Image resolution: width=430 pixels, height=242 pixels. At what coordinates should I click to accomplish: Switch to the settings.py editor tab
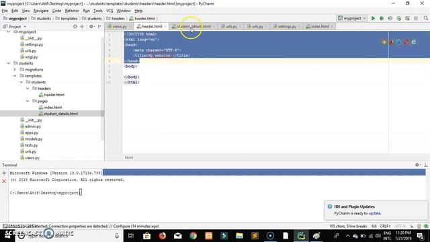(287, 26)
